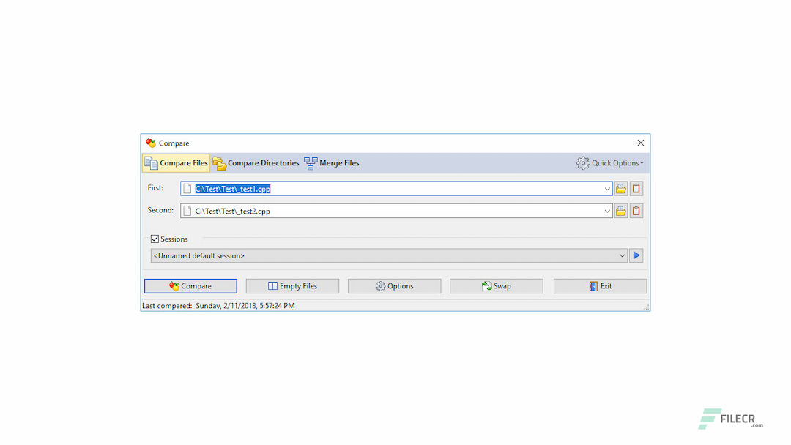Expand the First file path dropdown
The image size is (791, 445).
coord(606,188)
